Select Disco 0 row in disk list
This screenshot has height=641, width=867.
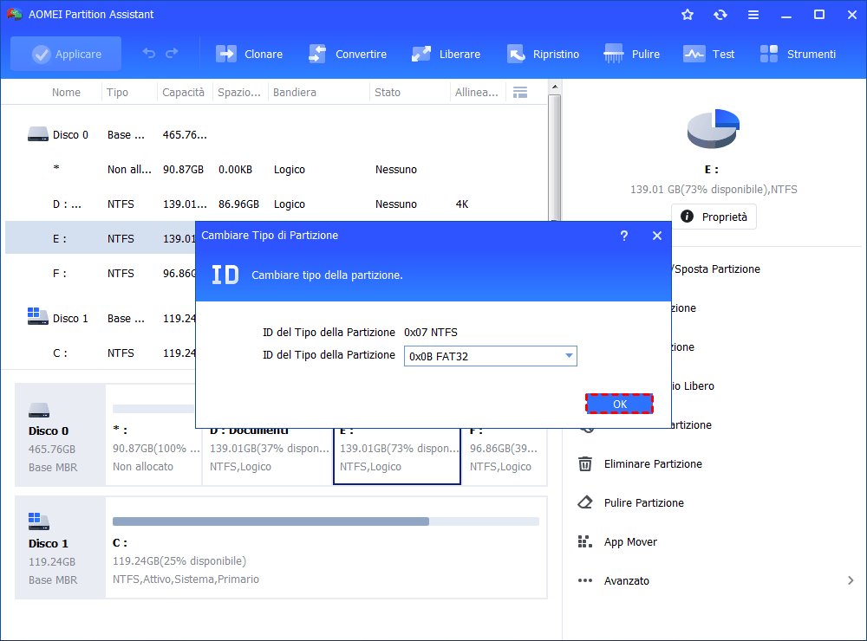pos(277,135)
